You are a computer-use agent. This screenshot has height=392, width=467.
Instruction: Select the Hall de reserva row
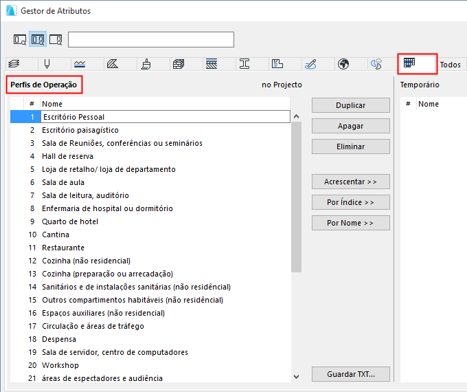(x=150, y=156)
